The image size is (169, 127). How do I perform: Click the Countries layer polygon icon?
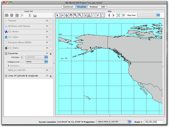pos(6,53)
